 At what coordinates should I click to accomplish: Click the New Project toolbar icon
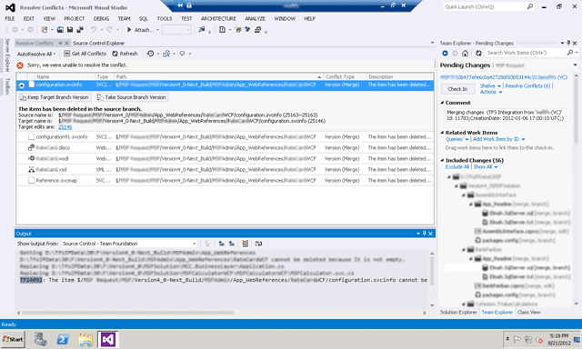pyautogui.click(x=45, y=30)
